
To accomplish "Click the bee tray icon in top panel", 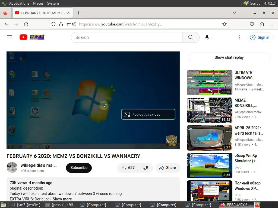I will tap(246, 3).
